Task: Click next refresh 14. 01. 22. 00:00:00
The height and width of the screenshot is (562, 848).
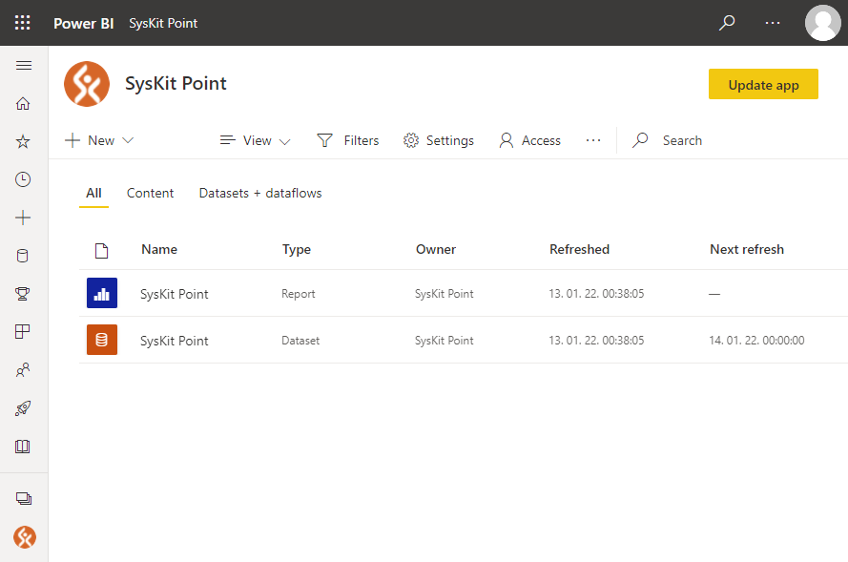Action: point(756,341)
